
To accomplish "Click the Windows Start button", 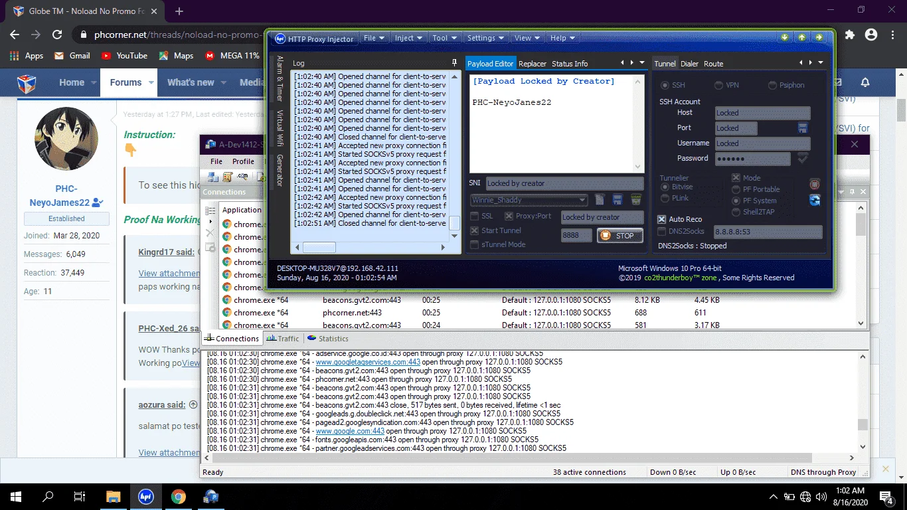I will [15, 496].
